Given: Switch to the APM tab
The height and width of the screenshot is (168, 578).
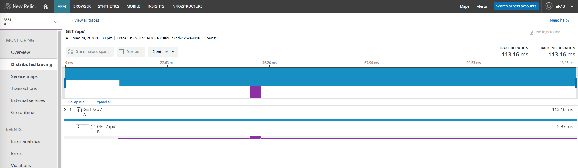Looking at the screenshot, I should pos(62,6).
